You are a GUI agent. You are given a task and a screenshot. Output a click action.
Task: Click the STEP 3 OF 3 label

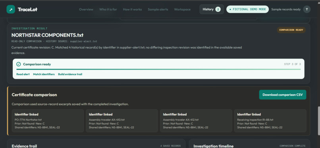(x=292, y=64)
